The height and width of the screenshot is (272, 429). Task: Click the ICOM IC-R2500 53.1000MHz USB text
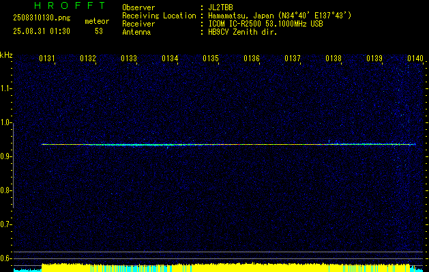265,24
